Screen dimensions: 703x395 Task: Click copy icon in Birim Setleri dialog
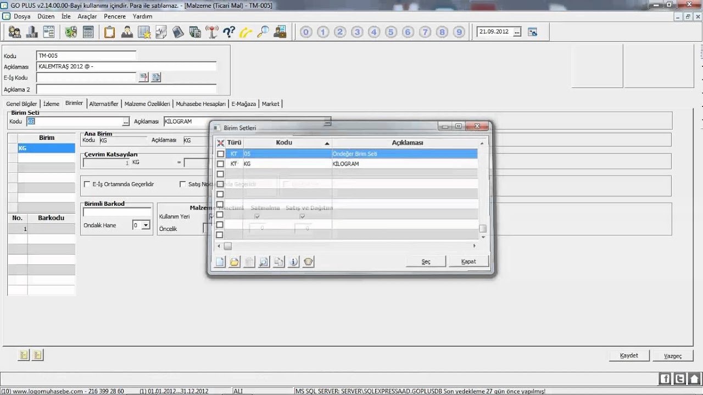pos(279,262)
